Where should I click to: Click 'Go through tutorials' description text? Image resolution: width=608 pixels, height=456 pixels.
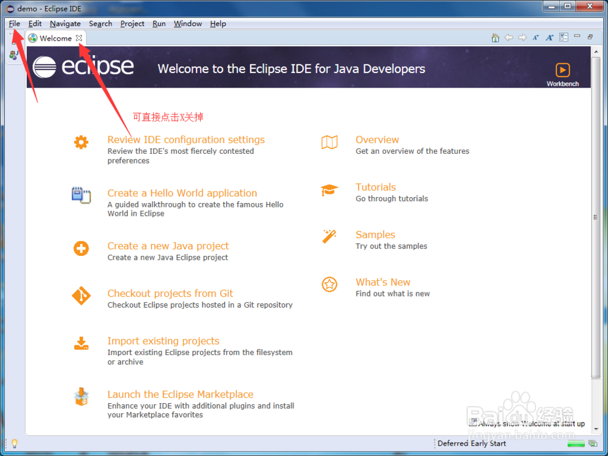click(x=392, y=199)
